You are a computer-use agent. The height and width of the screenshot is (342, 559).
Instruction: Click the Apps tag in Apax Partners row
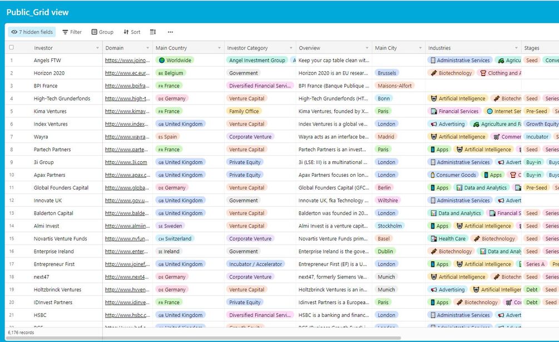(492, 175)
